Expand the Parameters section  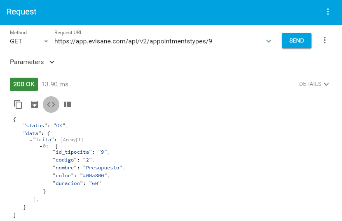32,62
